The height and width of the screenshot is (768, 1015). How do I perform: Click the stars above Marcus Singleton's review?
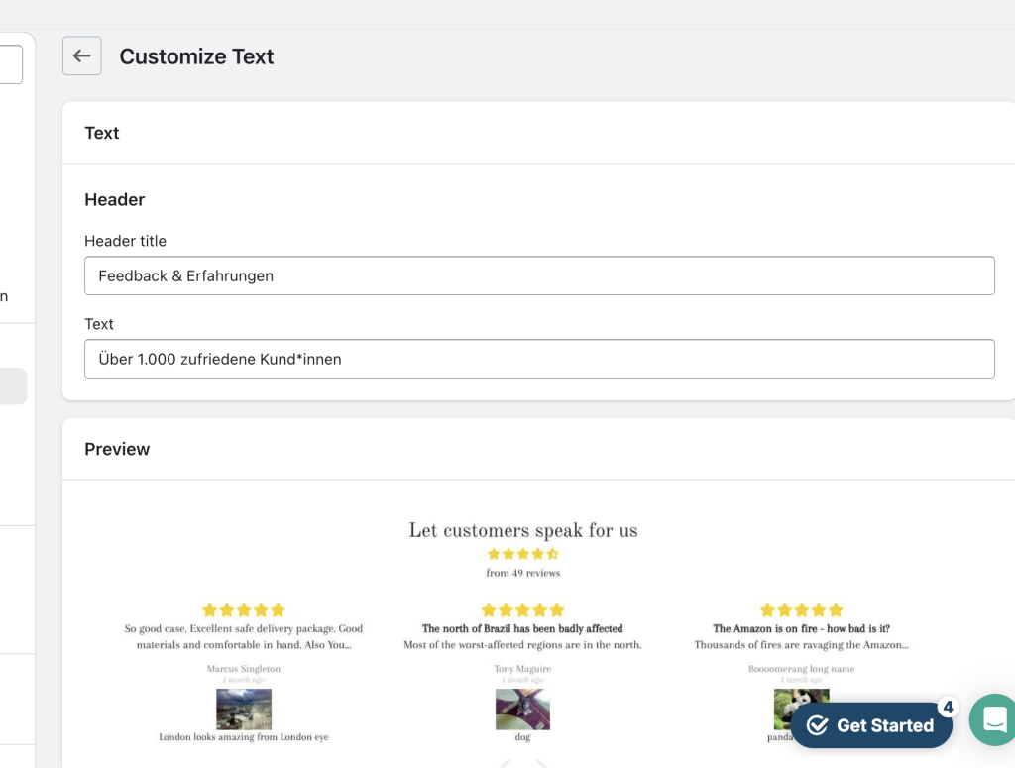244,610
